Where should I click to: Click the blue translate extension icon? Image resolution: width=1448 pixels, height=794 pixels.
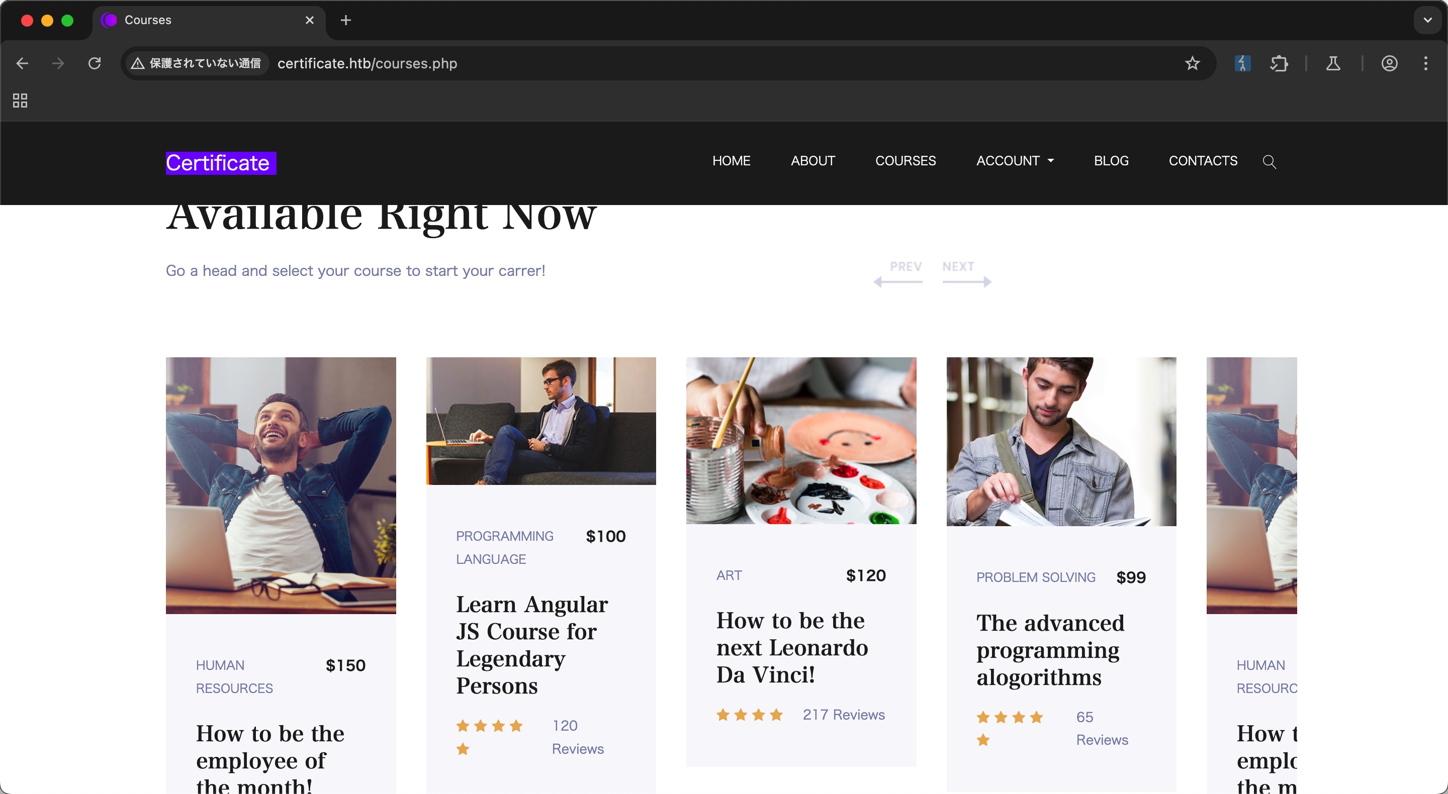(x=1242, y=63)
